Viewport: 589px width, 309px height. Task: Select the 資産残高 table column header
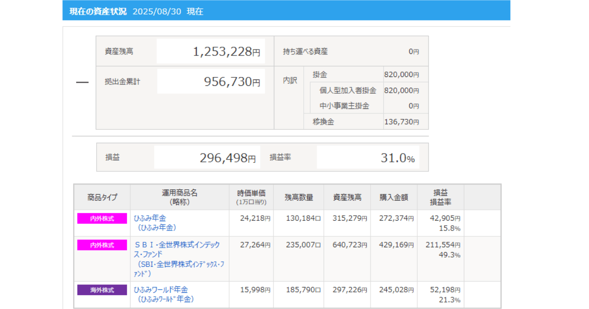pyautogui.click(x=348, y=197)
